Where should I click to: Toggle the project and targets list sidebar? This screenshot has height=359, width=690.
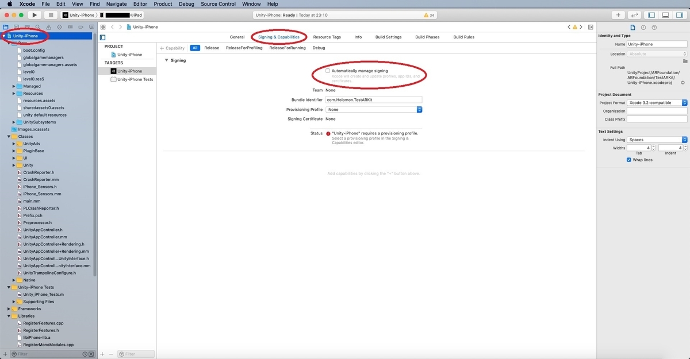[103, 37]
